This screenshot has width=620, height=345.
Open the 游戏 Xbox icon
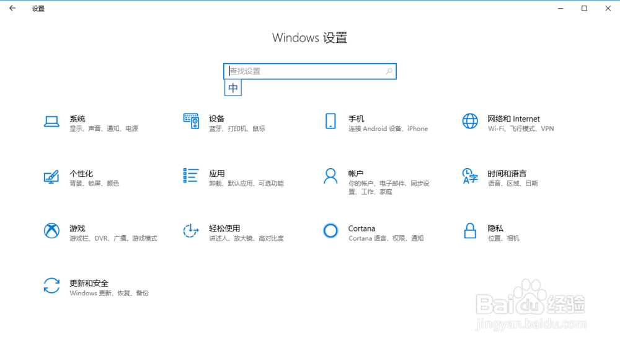(x=51, y=231)
